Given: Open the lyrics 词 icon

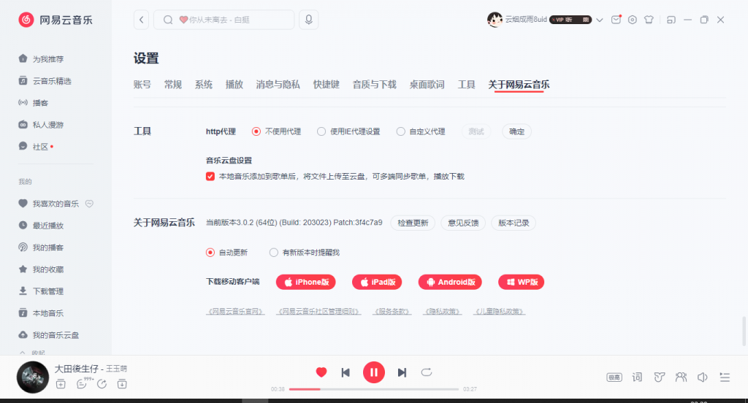Looking at the screenshot, I should tap(637, 377).
